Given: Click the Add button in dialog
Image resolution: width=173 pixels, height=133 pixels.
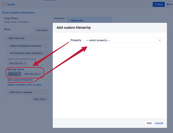Looking at the screenshot, I should 149,123.
